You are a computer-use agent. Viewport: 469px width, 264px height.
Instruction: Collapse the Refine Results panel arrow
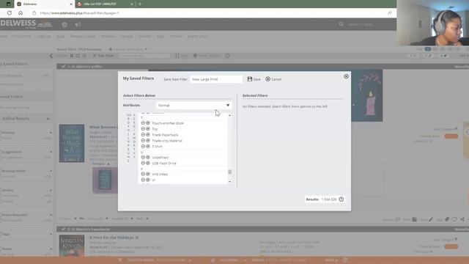48,119
